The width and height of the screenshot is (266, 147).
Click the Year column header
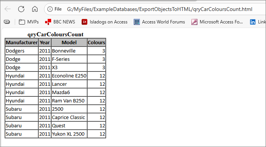click(x=45, y=42)
